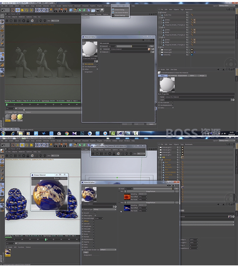Toggle Use displacement checkbox in Octane Mix Material editor

pos(97,67)
